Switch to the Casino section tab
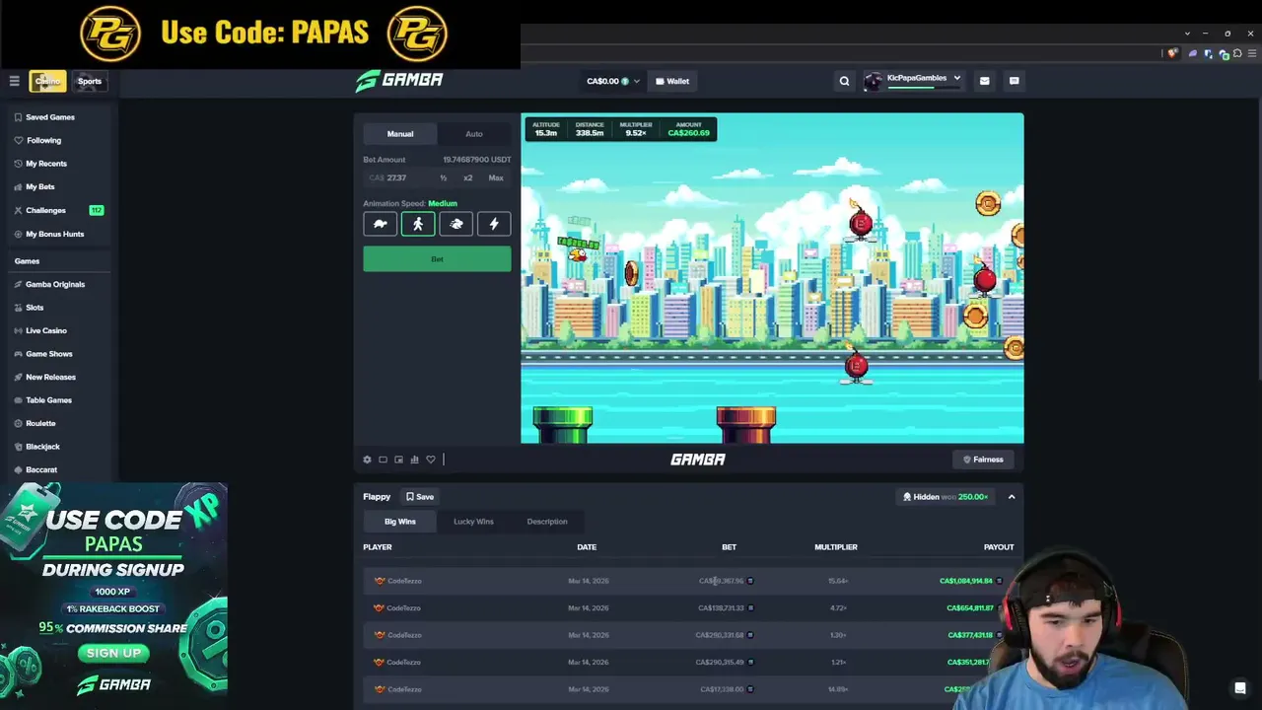Image resolution: width=1262 pixels, height=710 pixels. tap(47, 81)
